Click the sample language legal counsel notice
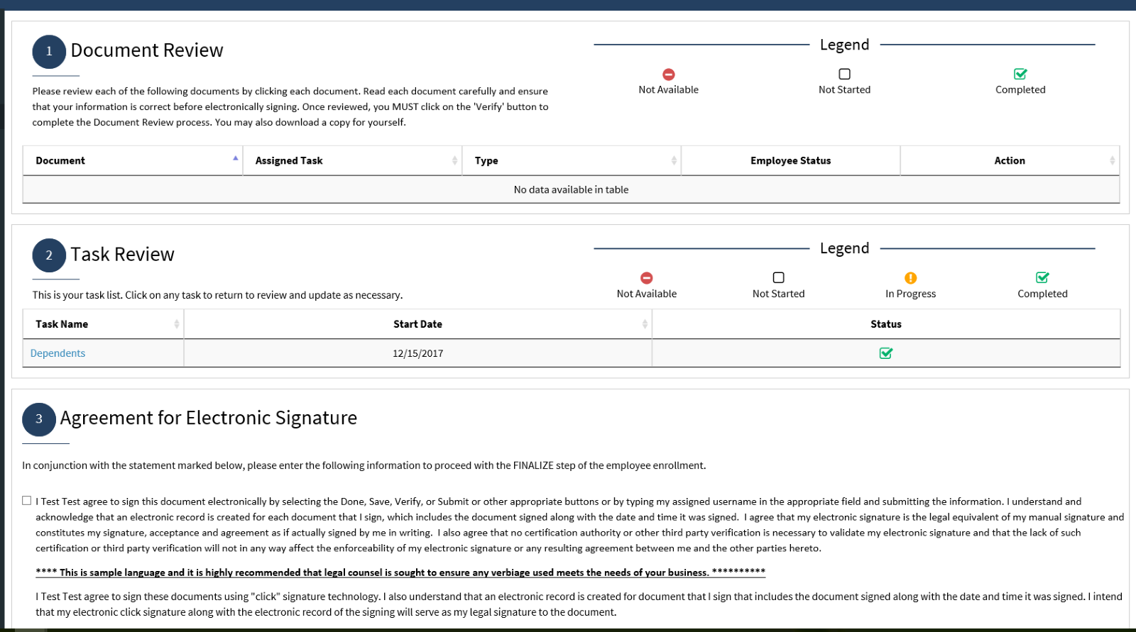Screen dimensions: 1136x632 tap(400, 572)
